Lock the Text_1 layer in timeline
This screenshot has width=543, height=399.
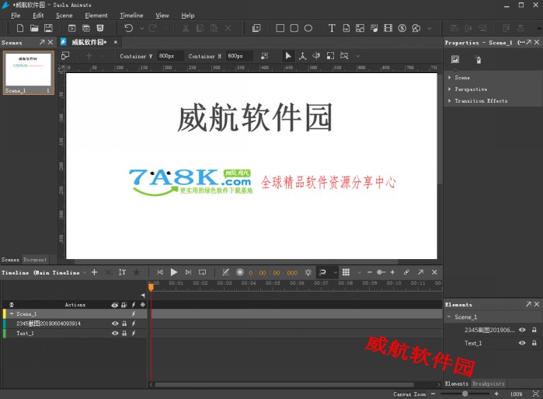124,333
